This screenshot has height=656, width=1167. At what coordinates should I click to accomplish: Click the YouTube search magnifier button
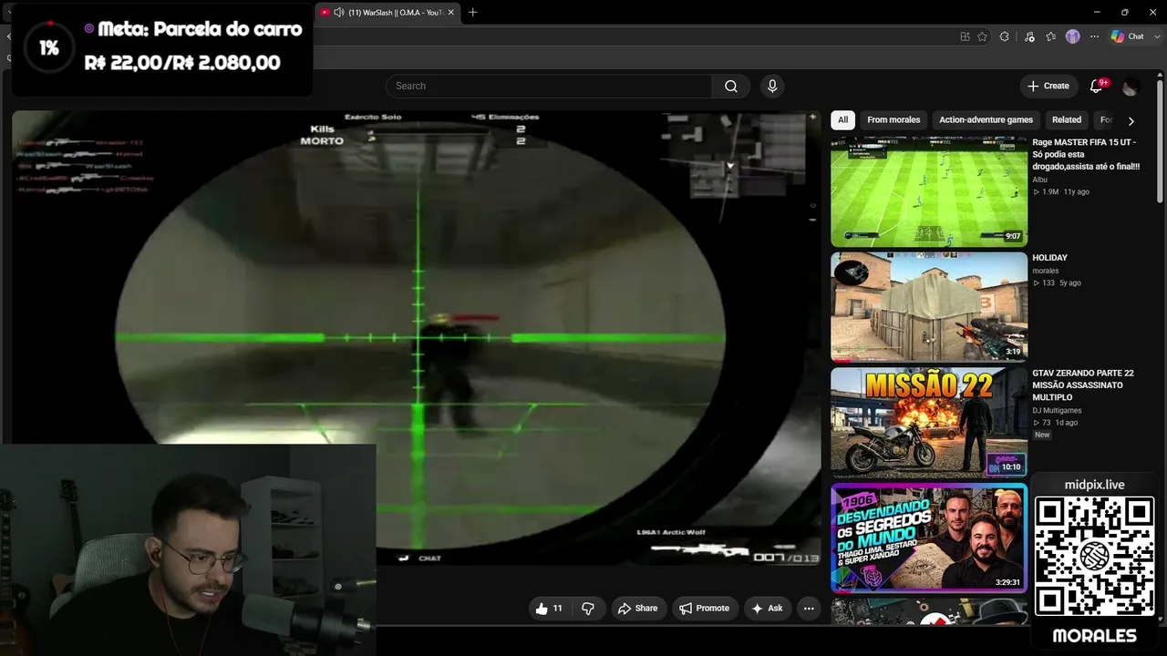coord(731,86)
